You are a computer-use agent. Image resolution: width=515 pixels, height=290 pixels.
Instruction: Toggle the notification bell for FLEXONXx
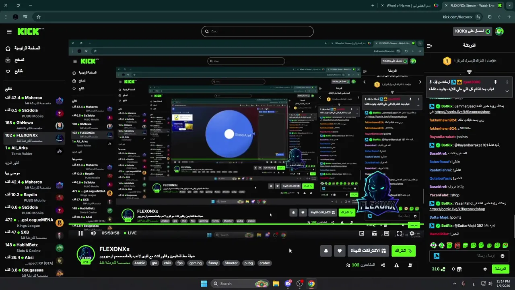(326, 251)
